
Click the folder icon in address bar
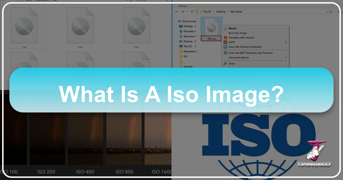click(197, 12)
